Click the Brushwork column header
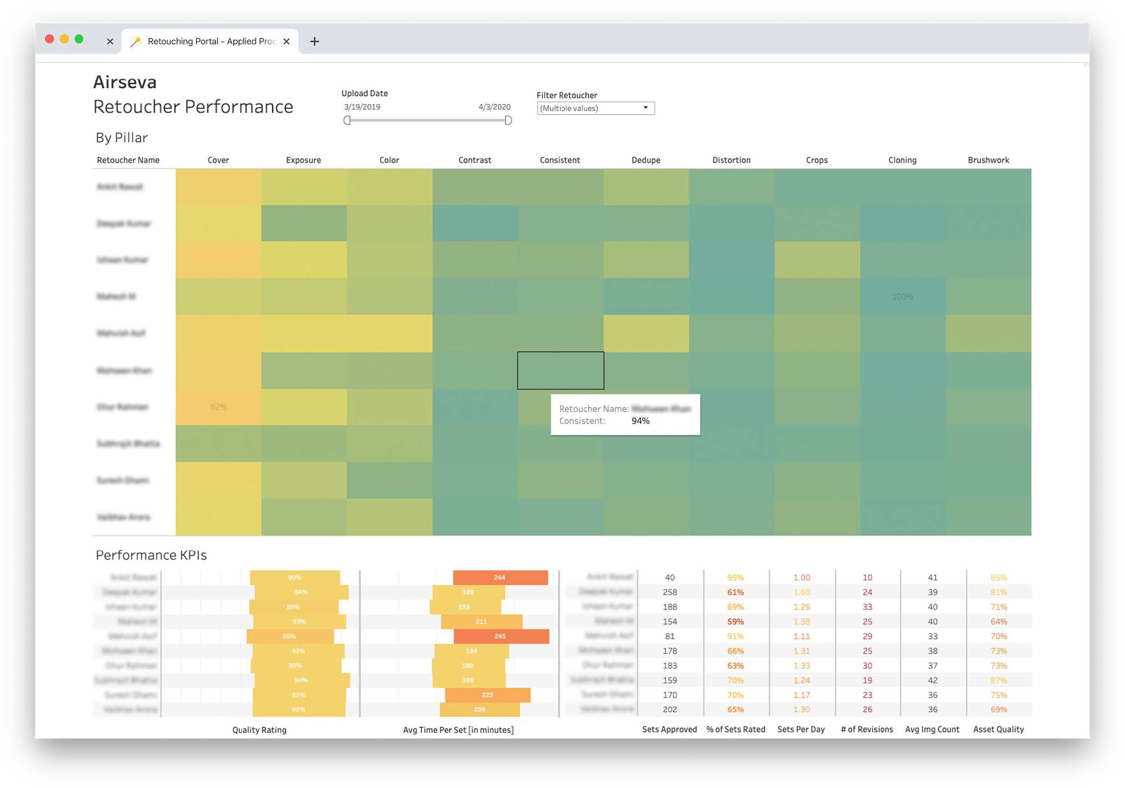The width and height of the screenshot is (1125, 788). pyautogui.click(x=988, y=160)
